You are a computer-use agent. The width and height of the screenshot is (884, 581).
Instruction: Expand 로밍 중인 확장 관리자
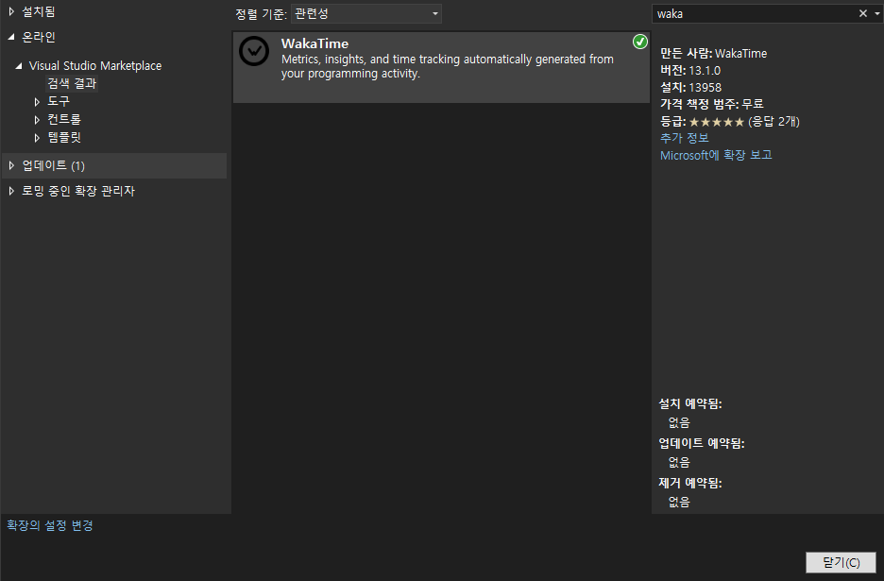coord(11,191)
